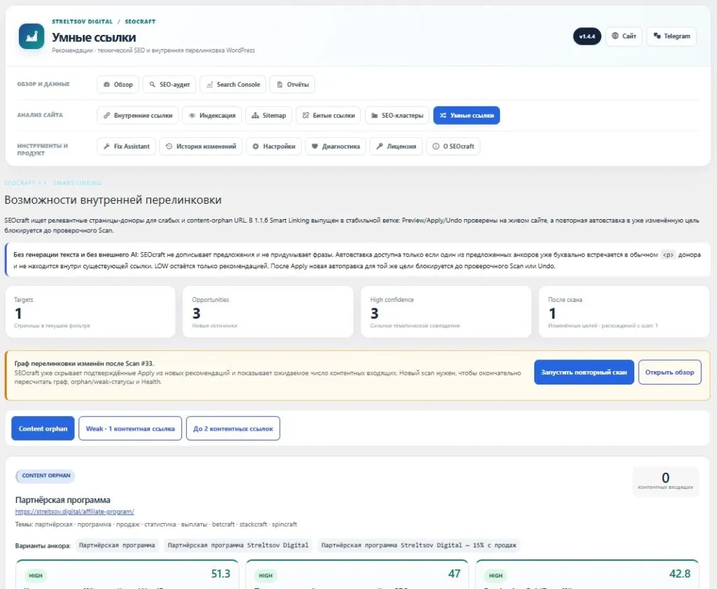Click the score 47 recommendation card
The width and height of the screenshot is (717, 589).
[x=356, y=574]
